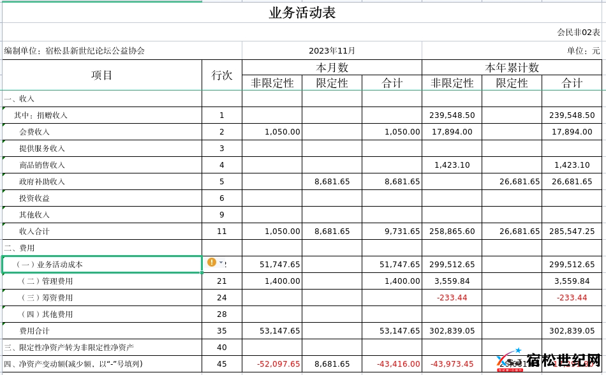Select the 其他收入 cell
This screenshot has width=606, height=375.
point(102,215)
